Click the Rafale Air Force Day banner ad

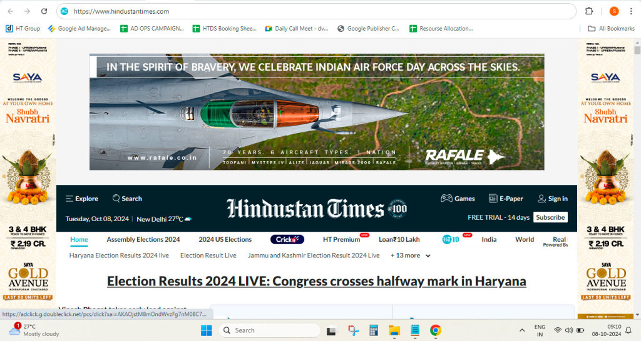(x=317, y=112)
